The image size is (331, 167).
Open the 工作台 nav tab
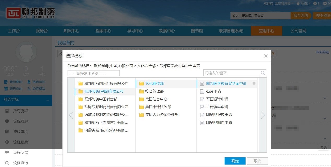pyautogui.click(x=14, y=31)
